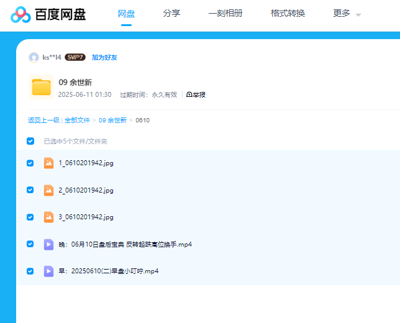Click the image icon for 3_0610201942.jpg
The height and width of the screenshot is (323, 400).
coord(48,217)
